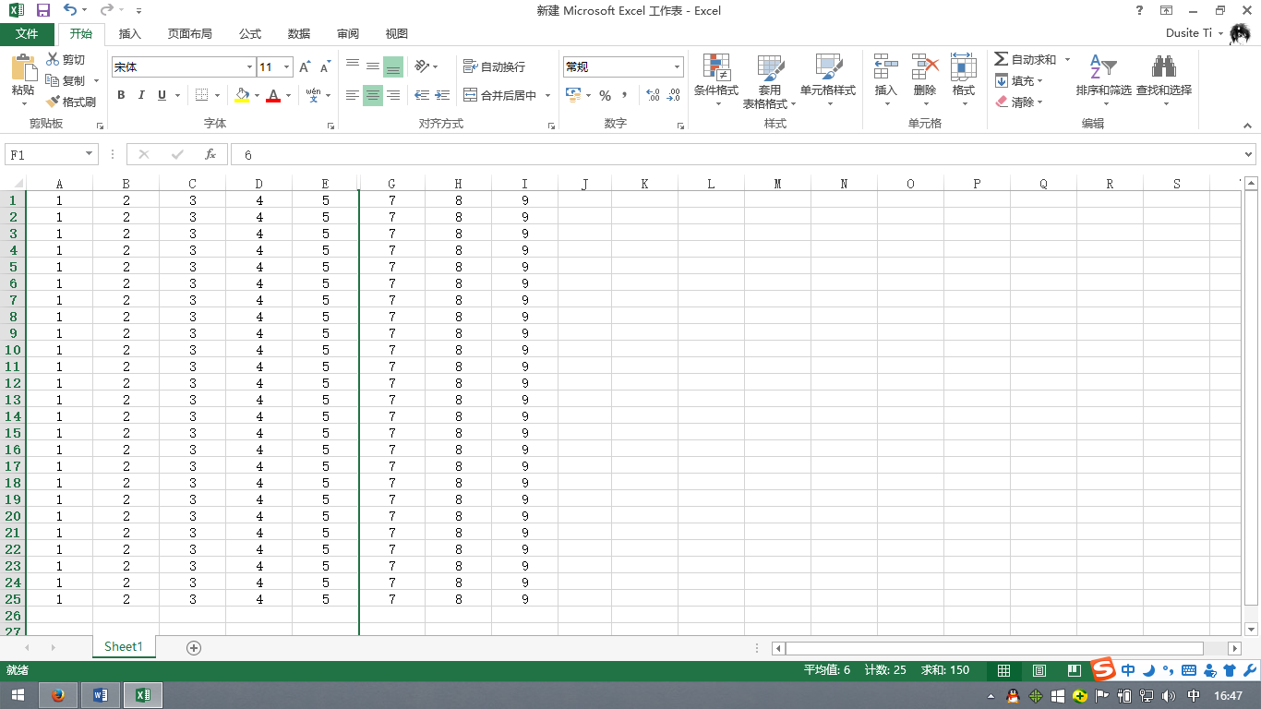Viewport: 1261px width, 709px height.
Task: Open the Conditional Formatting icon
Action: [x=716, y=67]
